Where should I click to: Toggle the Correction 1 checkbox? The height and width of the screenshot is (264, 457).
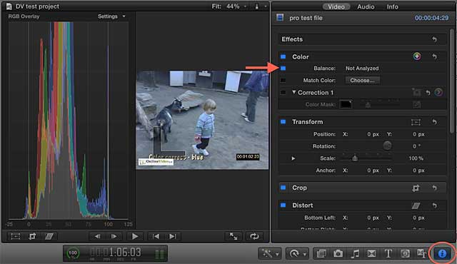pyautogui.click(x=283, y=93)
